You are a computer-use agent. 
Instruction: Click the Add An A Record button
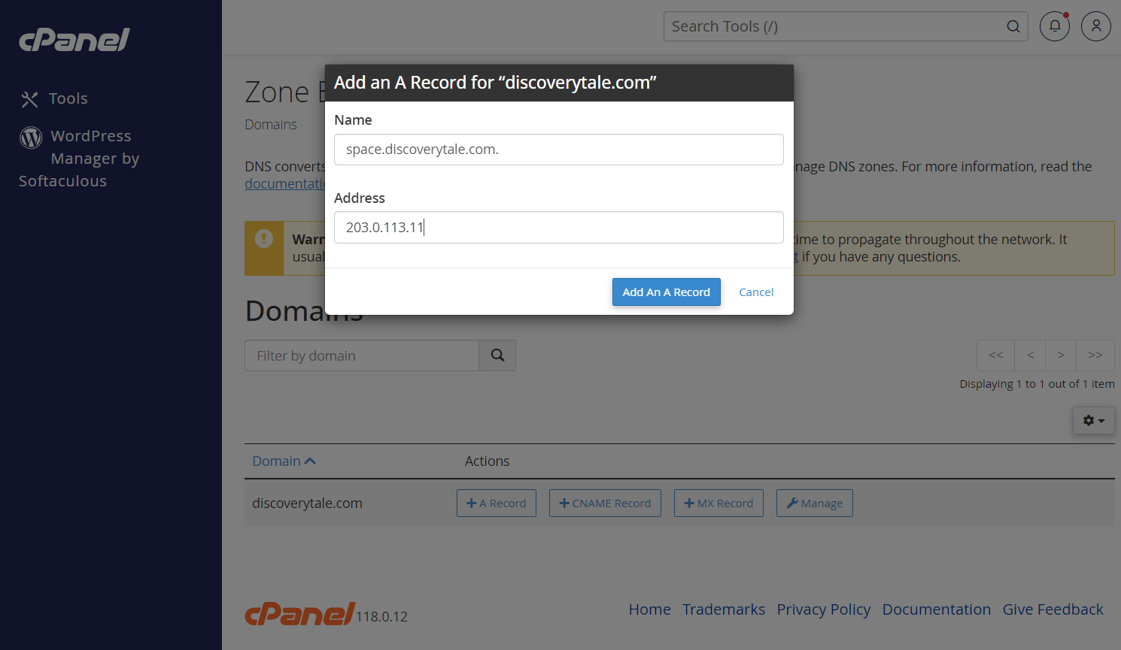point(667,292)
